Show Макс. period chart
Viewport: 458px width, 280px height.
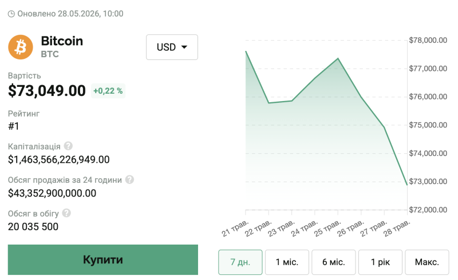(x=427, y=262)
